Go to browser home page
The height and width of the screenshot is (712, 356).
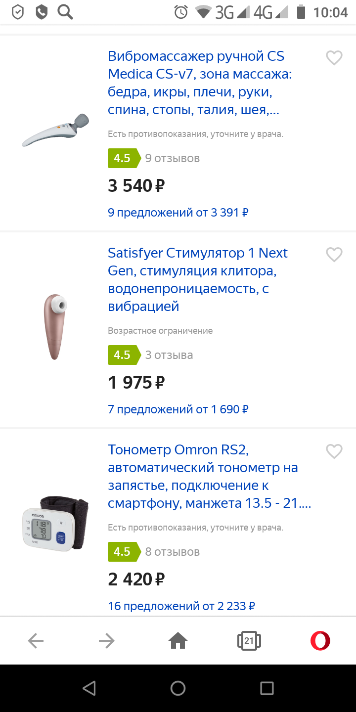(x=178, y=641)
